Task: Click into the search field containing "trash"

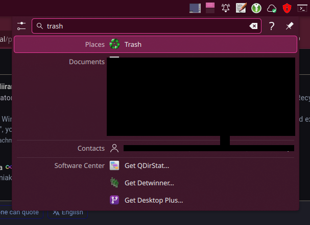Action: [x=143, y=26]
